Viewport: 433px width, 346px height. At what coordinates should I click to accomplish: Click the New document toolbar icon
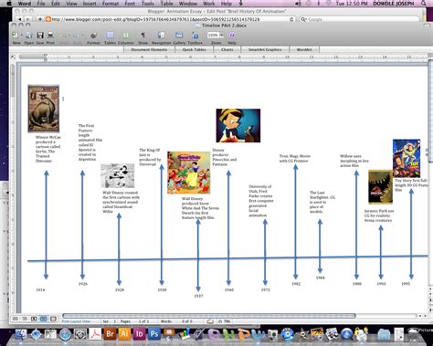click(15, 35)
